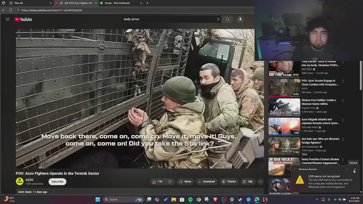Image resolution: width=363 pixels, height=204 pixels.
Task: Close the USB not recognized notification
Action: (x=354, y=169)
